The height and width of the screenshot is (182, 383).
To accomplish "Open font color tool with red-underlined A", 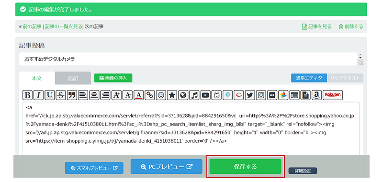I will coord(138,95).
